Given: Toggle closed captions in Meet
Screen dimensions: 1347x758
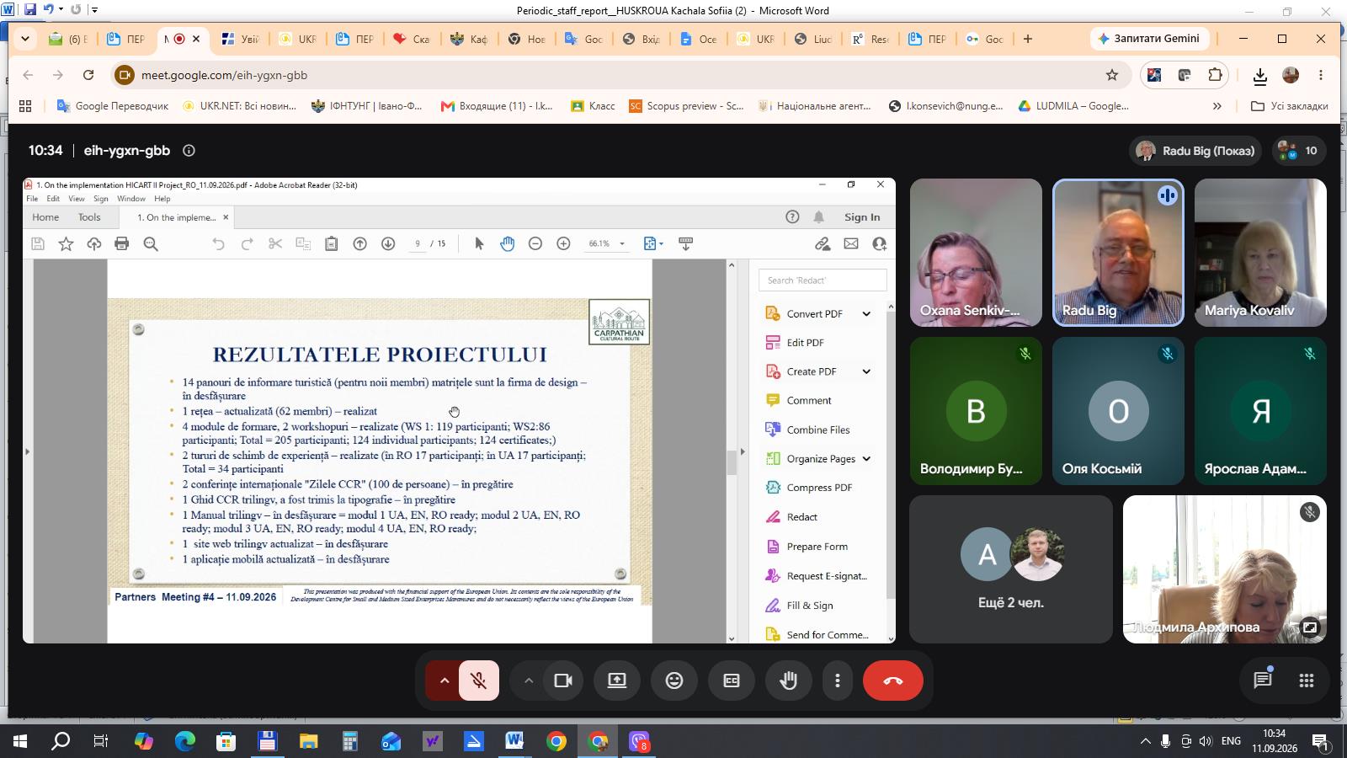Looking at the screenshot, I should click(732, 681).
